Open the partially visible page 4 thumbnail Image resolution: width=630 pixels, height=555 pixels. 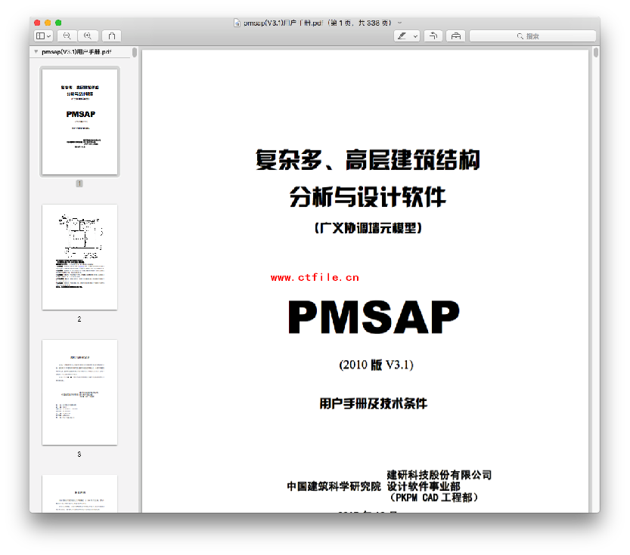click(x=79, y=493)
